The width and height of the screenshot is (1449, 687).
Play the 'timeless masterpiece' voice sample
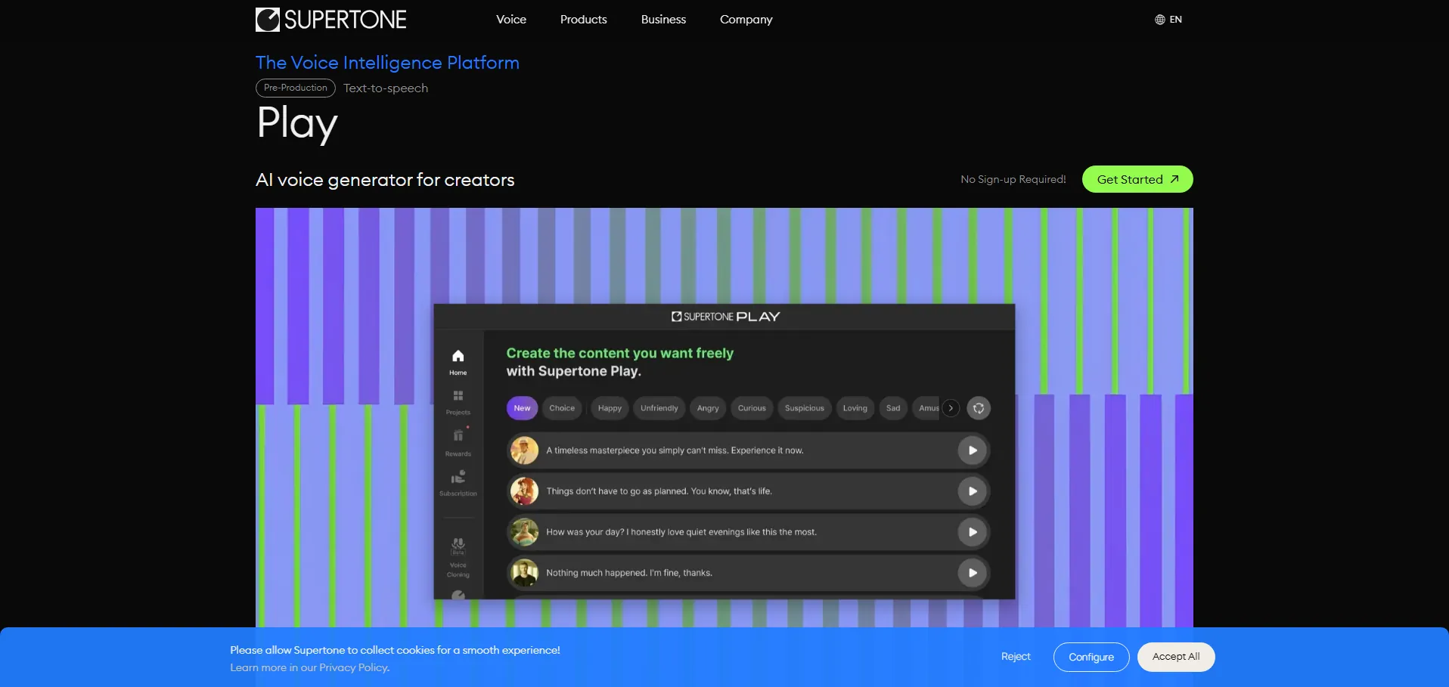pyautogui.click(x=972, y=450)
